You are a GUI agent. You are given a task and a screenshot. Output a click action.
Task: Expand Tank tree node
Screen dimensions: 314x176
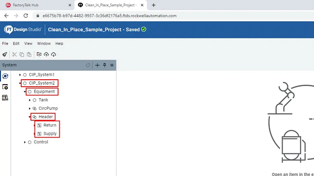click(x=30, y=100)
